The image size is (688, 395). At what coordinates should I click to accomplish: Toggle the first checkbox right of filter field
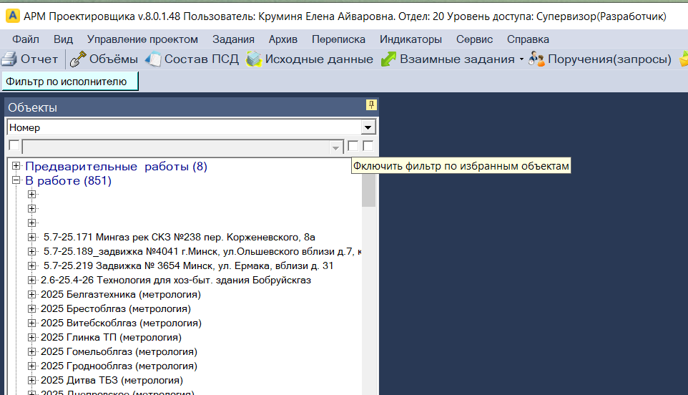click(353, 146)
